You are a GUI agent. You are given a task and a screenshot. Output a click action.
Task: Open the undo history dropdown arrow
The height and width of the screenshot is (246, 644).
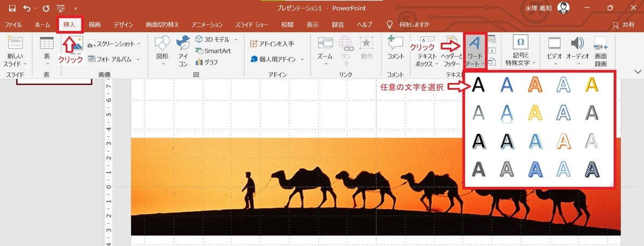[x=35, y=9]
